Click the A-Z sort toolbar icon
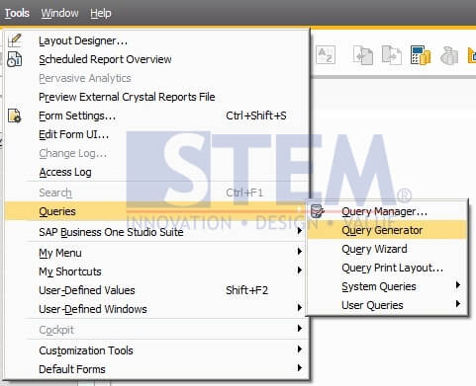 (x=326, y=55)
